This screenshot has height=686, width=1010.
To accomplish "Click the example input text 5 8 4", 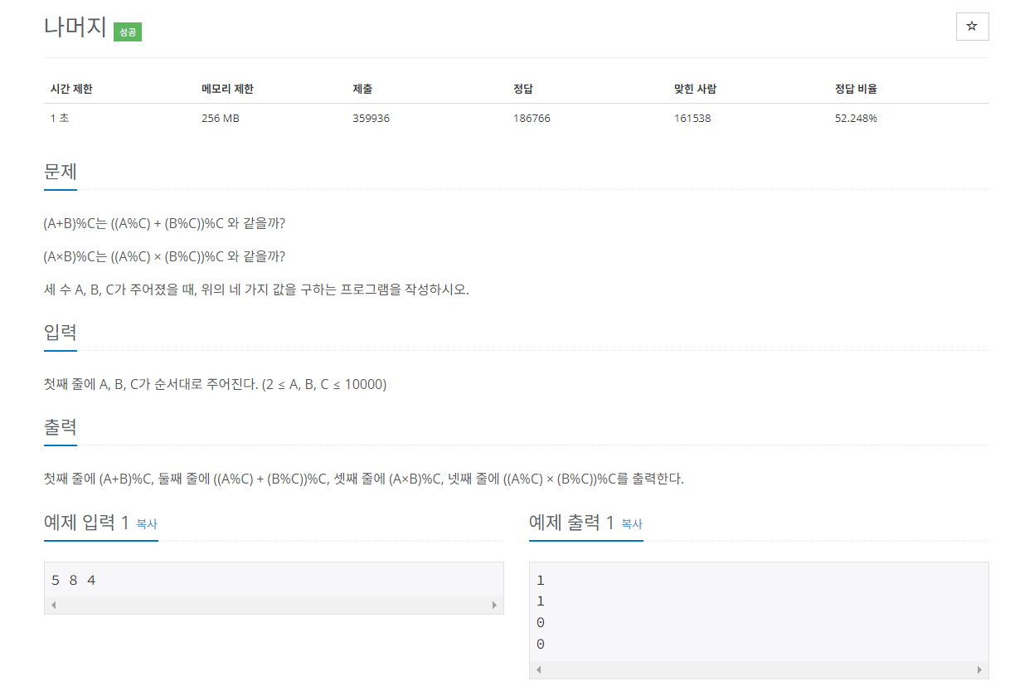I will [x=74, y=581].
